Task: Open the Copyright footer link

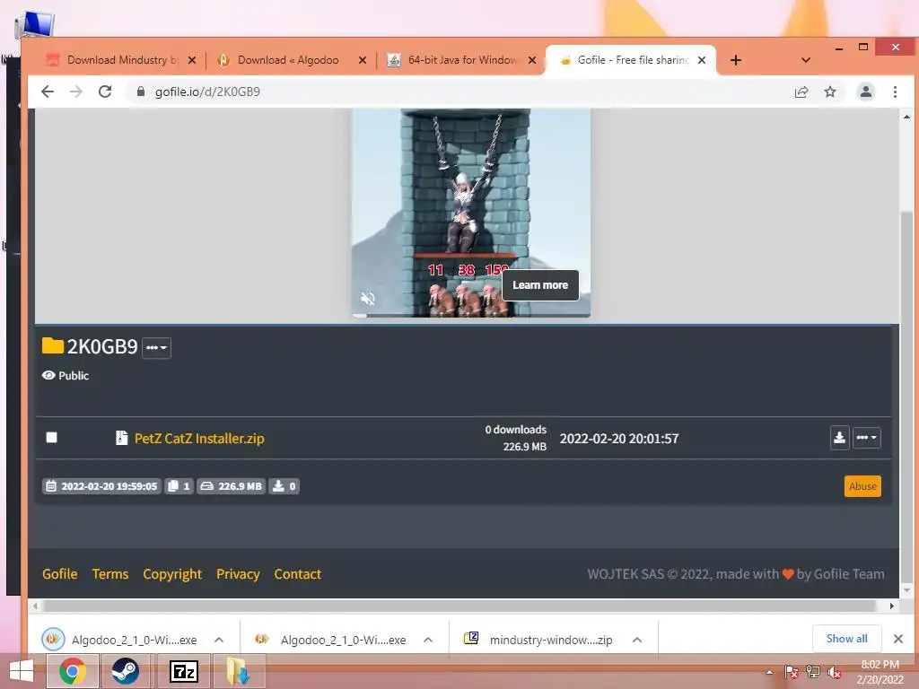Action: click(172, 574)
